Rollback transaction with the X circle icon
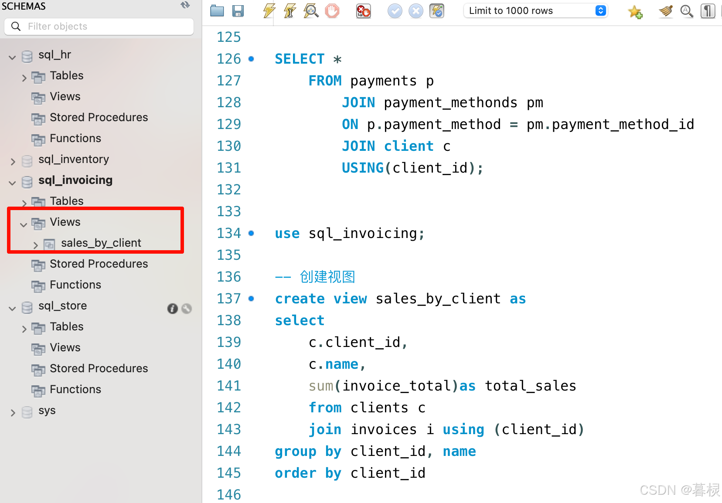The image size is (722, 503). coord(416,11)
